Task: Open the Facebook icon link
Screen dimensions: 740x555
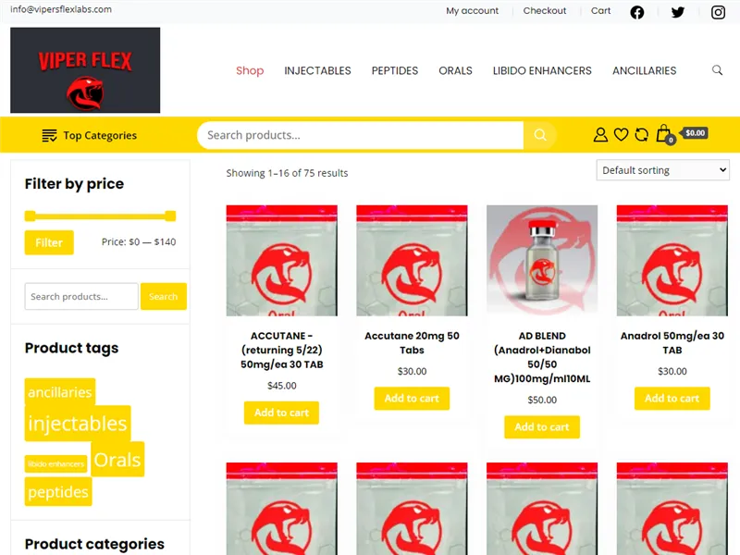Action: pos(636,12)
